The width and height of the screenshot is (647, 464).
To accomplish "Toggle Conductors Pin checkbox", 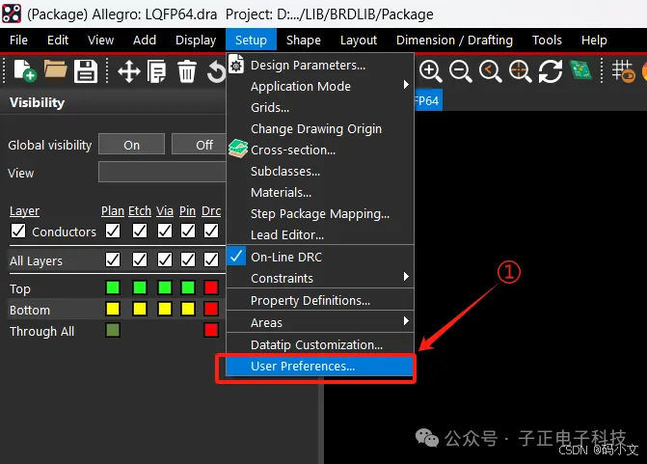I will pyautogui.click(x=188, y=231).
